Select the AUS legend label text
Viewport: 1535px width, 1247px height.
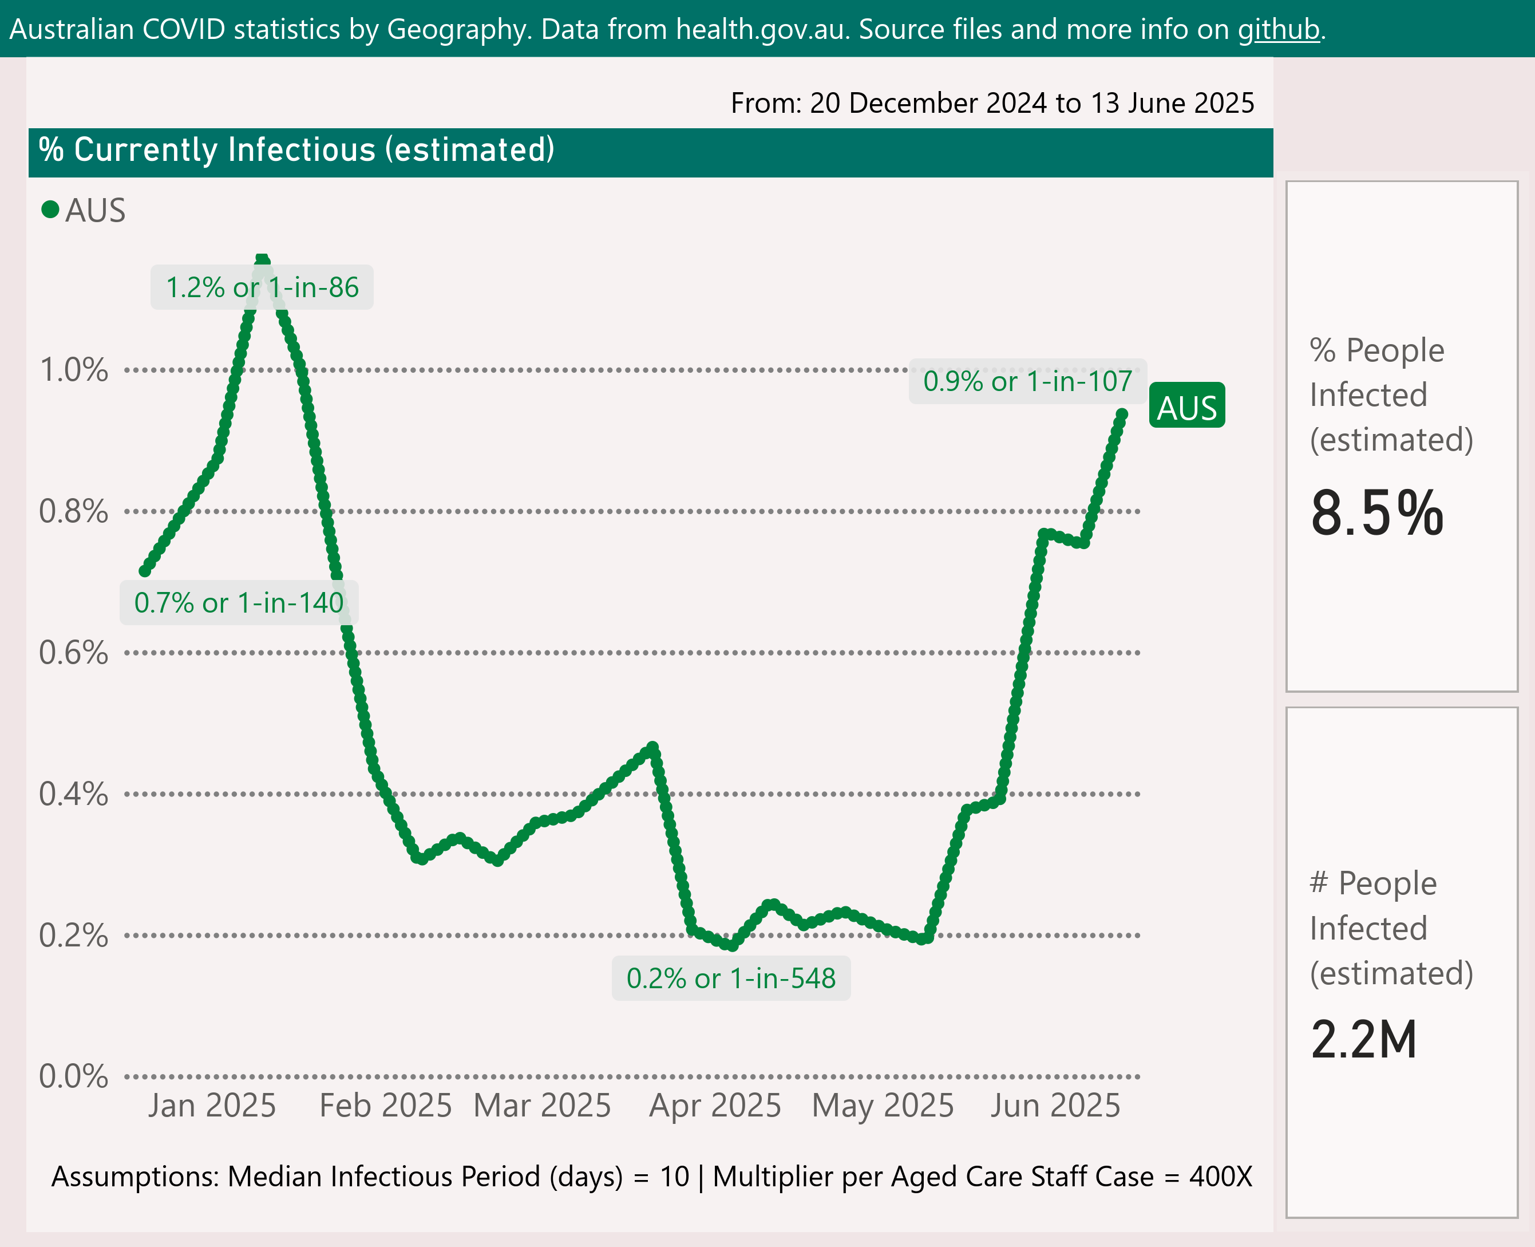(x=95, y=211)
